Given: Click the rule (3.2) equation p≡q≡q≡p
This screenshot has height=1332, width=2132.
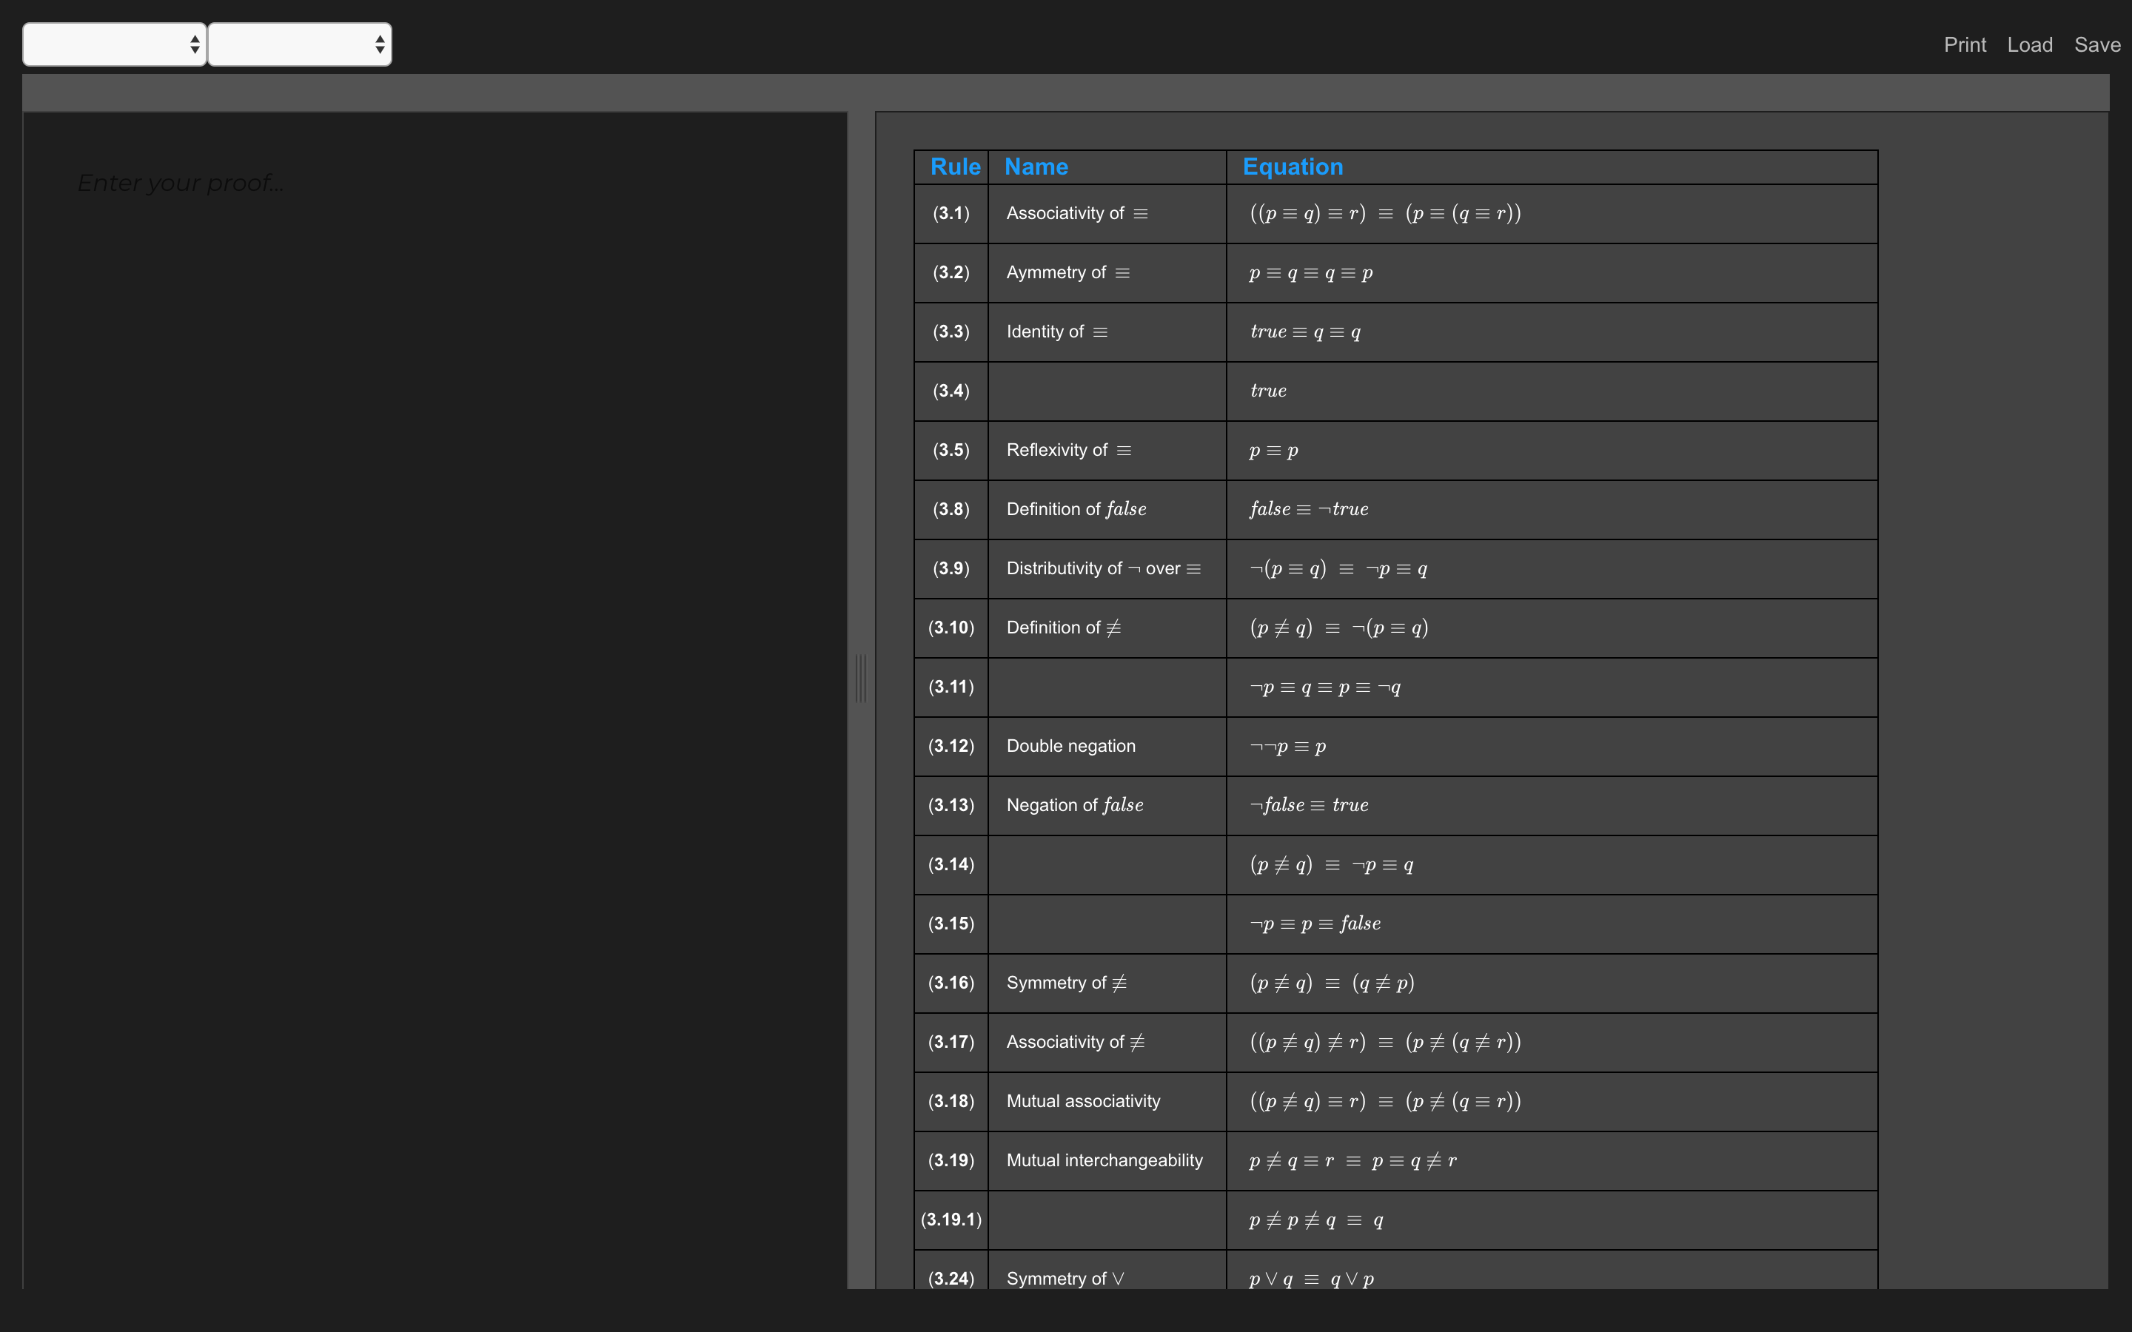Looking at the screenshot, I should (1310, 273).
